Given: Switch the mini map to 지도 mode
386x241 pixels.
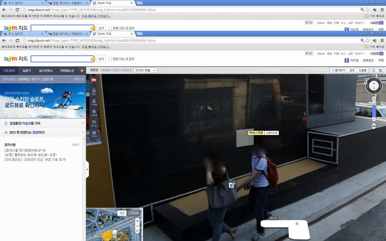Looking at the screenshot, I should [x=122, y=213].
